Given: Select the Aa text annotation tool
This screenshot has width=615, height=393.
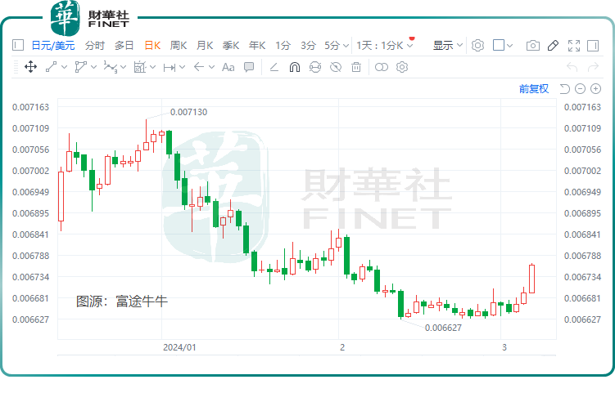Looking at the screenshot, I should pos(228,67).
